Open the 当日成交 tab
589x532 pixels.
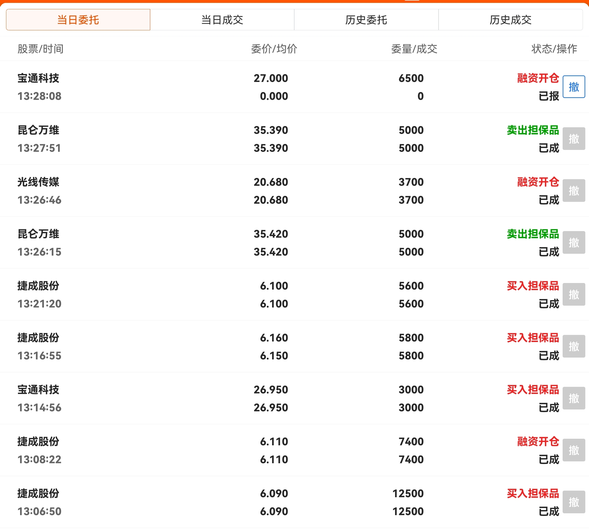(x=222, y=20)
